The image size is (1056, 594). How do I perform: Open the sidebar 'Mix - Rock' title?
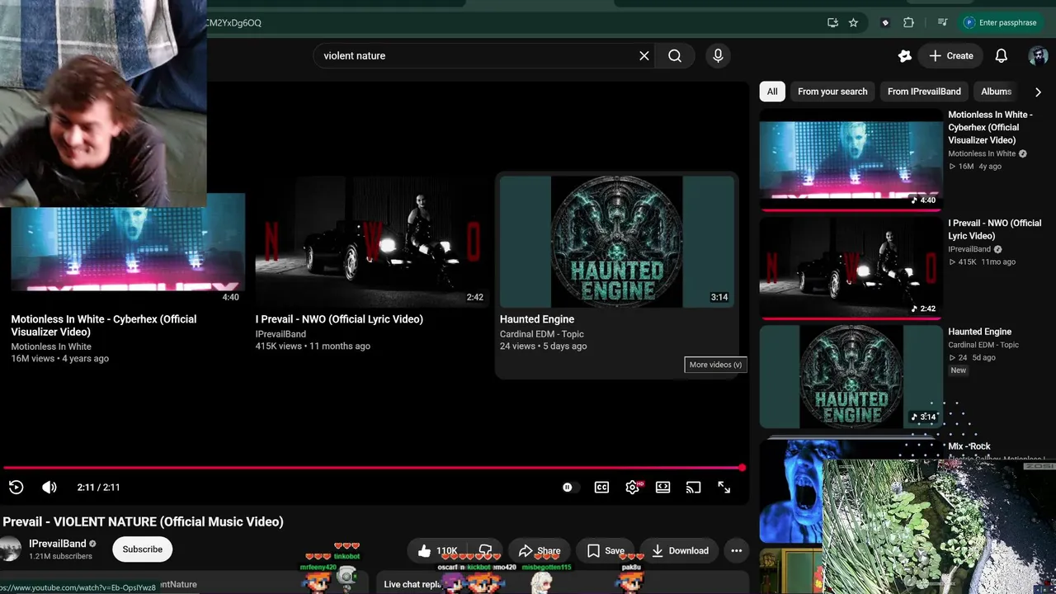(969, 446)
